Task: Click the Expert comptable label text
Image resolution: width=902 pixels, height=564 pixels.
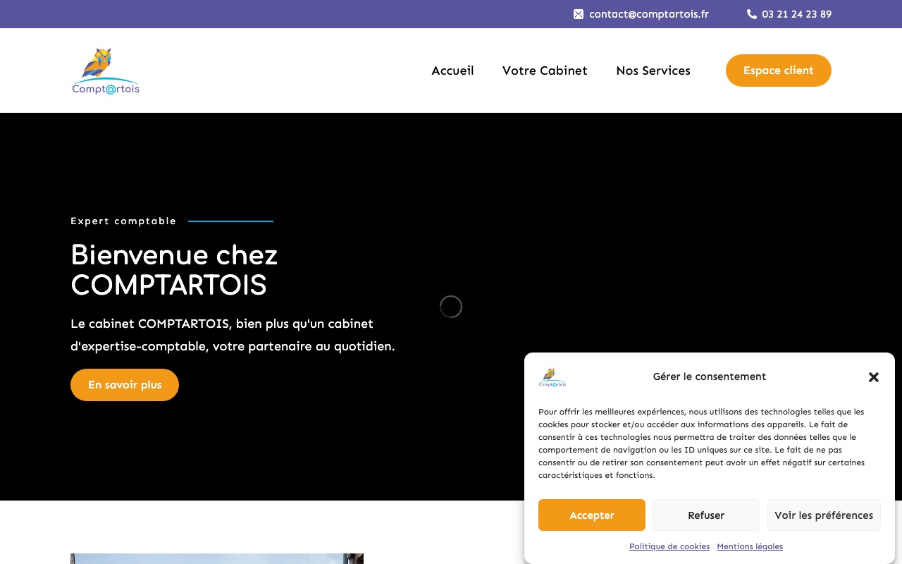Action: point(123,221)
